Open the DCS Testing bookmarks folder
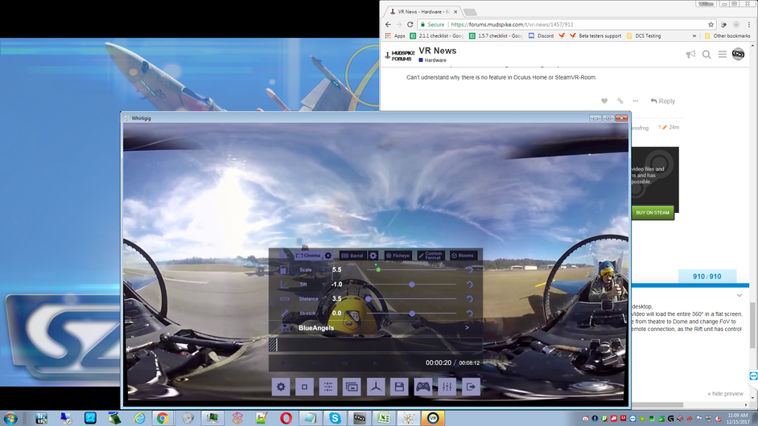 tap(644, 35)
